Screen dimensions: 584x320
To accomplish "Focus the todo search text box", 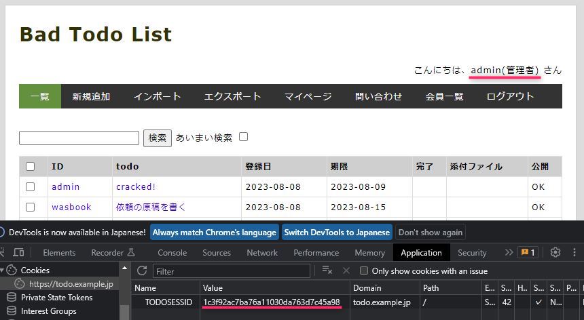I will 79,138.
